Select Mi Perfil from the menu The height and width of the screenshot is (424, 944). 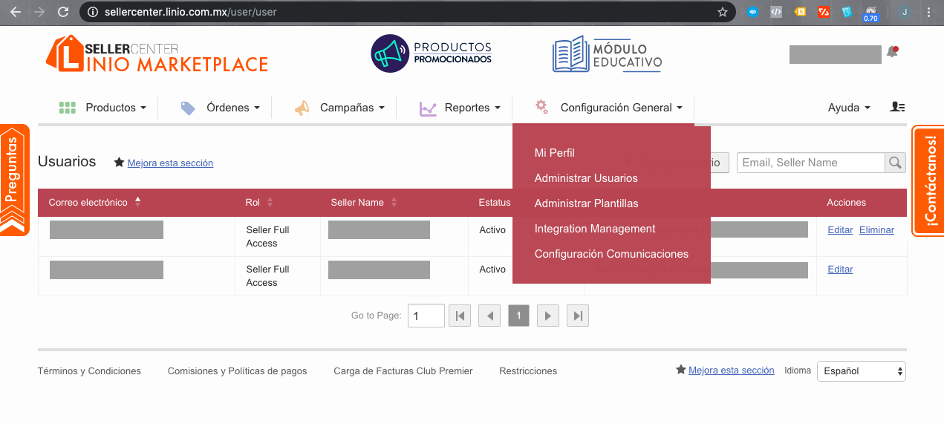(555, 153)
